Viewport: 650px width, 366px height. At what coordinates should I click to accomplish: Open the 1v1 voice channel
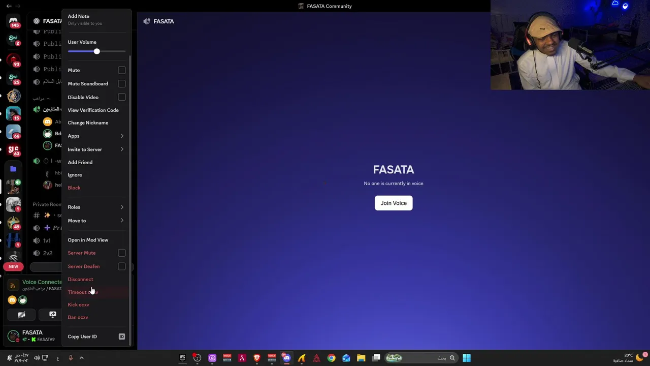(47, 240)
